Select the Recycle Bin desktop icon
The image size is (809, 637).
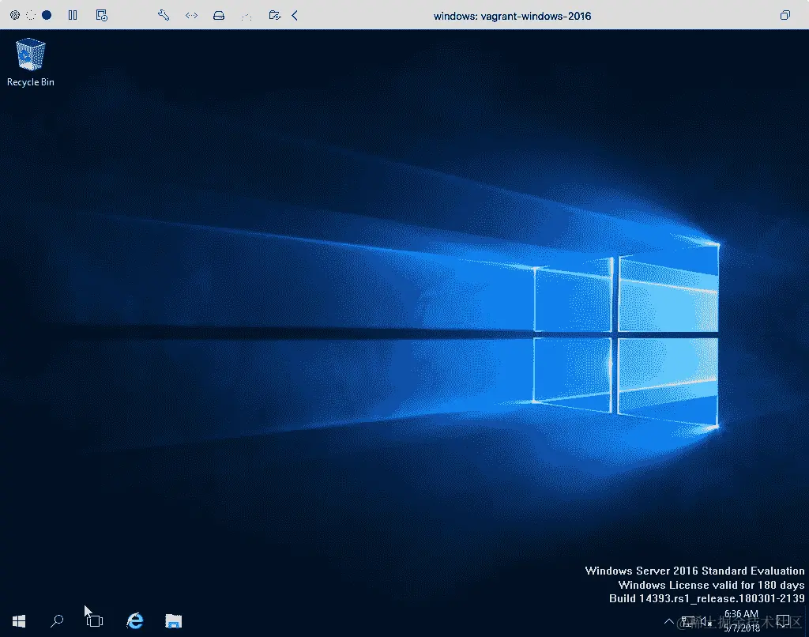coord(31,62)
